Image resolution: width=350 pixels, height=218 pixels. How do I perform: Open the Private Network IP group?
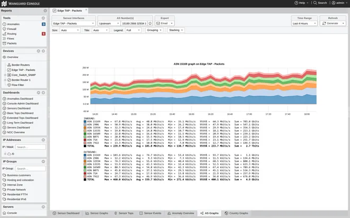click(16, 190)
